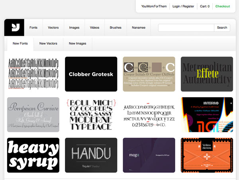Open the Videos menu
The image size is (239, 180).
tap(94, 27)
